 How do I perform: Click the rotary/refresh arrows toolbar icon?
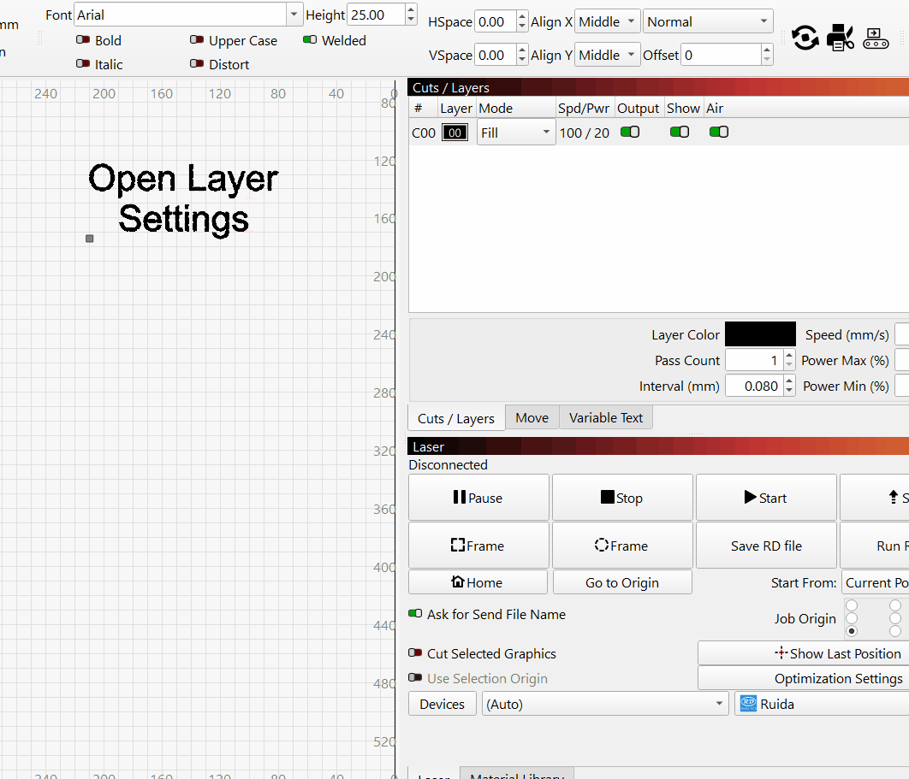coord(805,38)
